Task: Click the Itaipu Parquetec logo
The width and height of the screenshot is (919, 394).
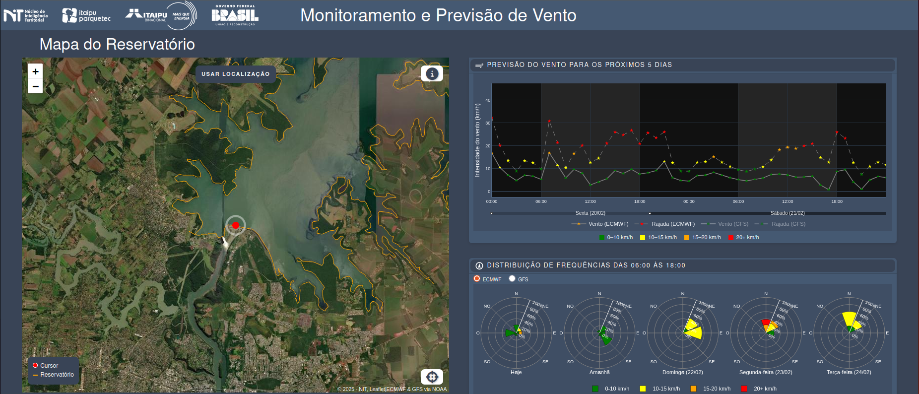Action: click(x=86, y=15)
